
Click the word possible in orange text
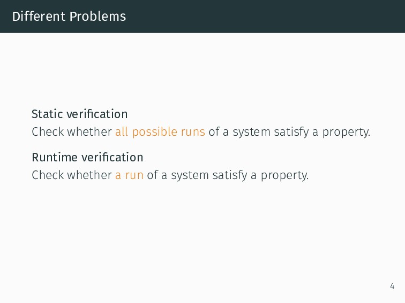click(155, 132)
